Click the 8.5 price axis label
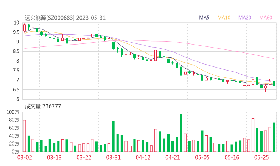The width and height of the screenshot is (280, 166). click(x=16, y=51)
